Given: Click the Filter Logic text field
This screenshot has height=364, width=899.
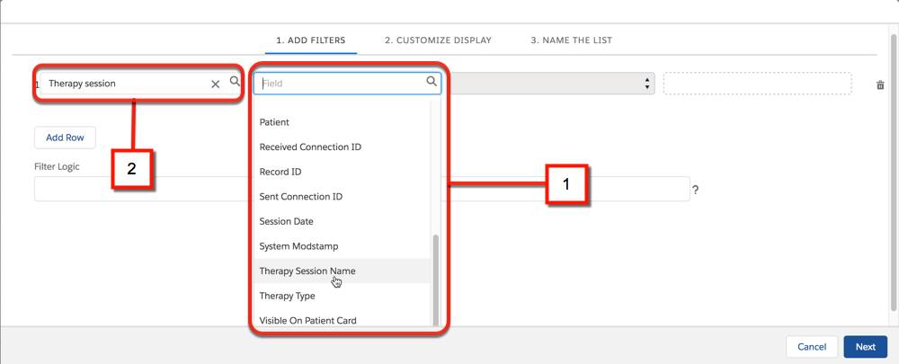Looking at the screenshot, I should coord(361,189).
